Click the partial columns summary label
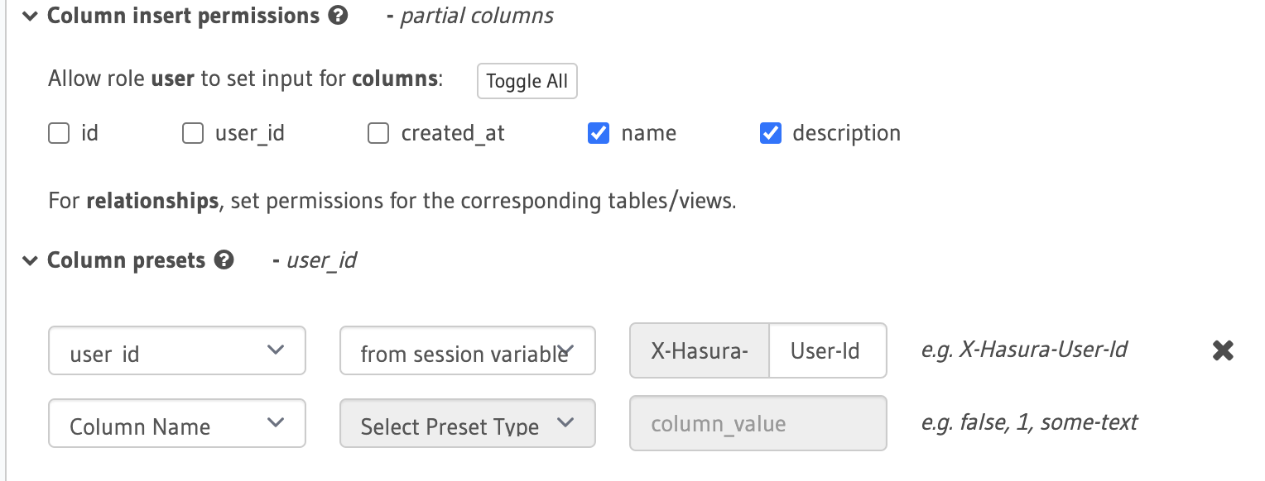1265x481 pixels. [476, 15]
